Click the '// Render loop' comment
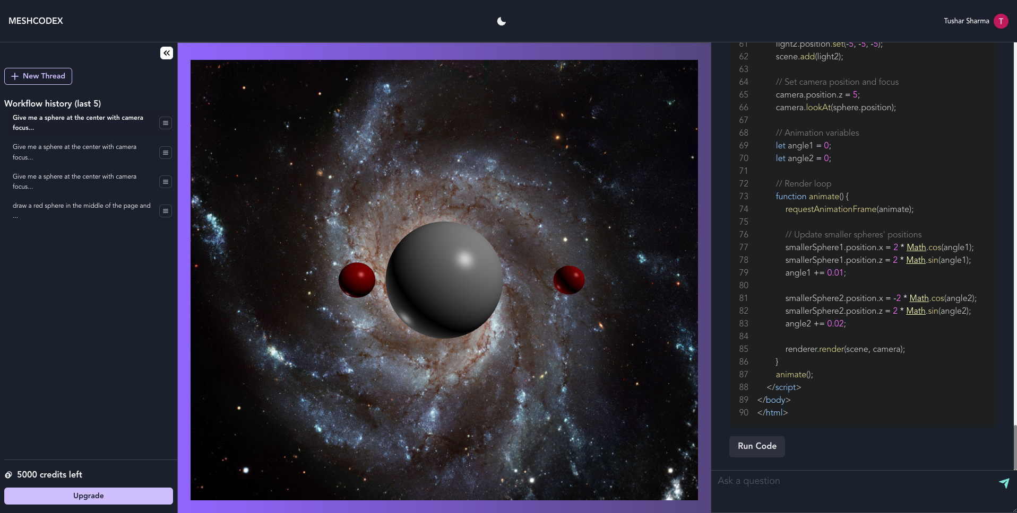Viewport: 1017px width, 513px height. pos(803,184)
